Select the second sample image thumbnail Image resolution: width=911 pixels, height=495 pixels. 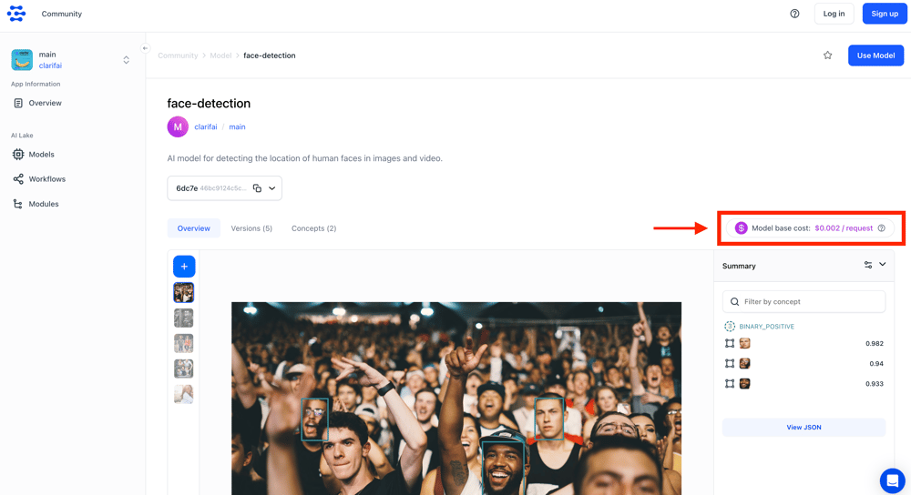coord(184,318)
